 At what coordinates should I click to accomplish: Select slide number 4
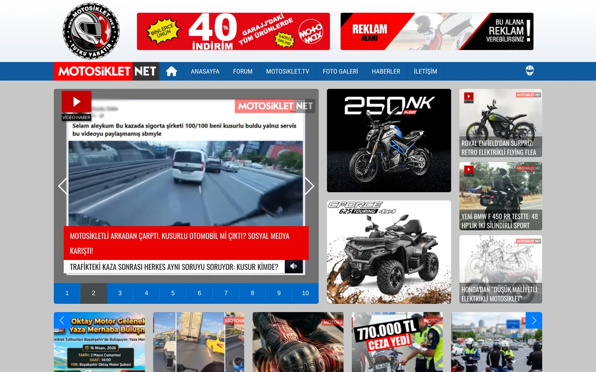coord(147,293)
